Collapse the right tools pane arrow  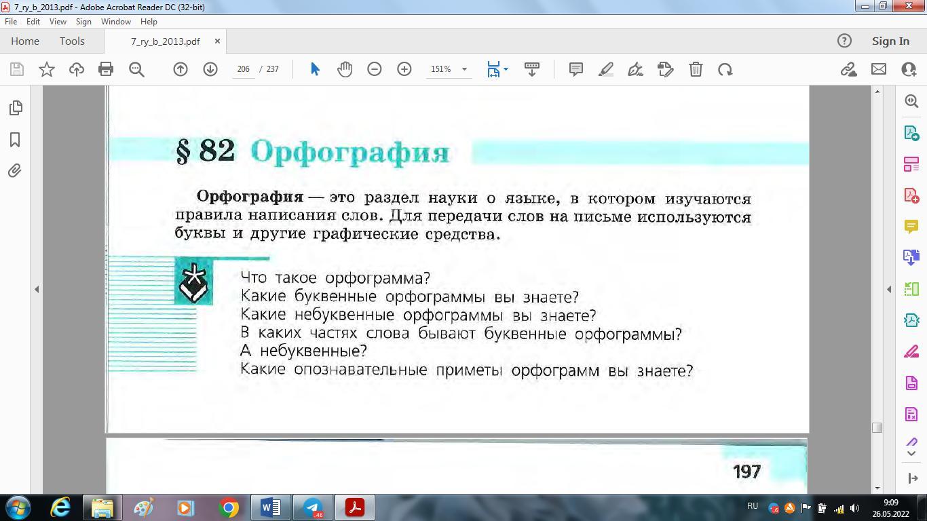click(x=889, y=289)
